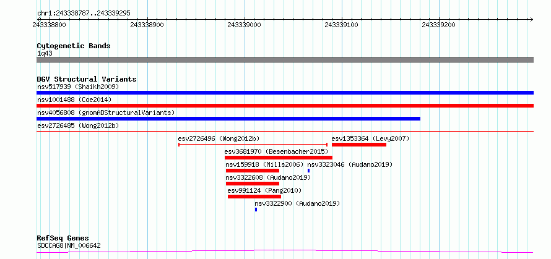Click ruler position 243339100
Viewport: 551px width, 259px height.
[x=342, y=25]
